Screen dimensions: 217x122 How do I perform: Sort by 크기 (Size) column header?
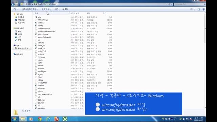[105, 13]
